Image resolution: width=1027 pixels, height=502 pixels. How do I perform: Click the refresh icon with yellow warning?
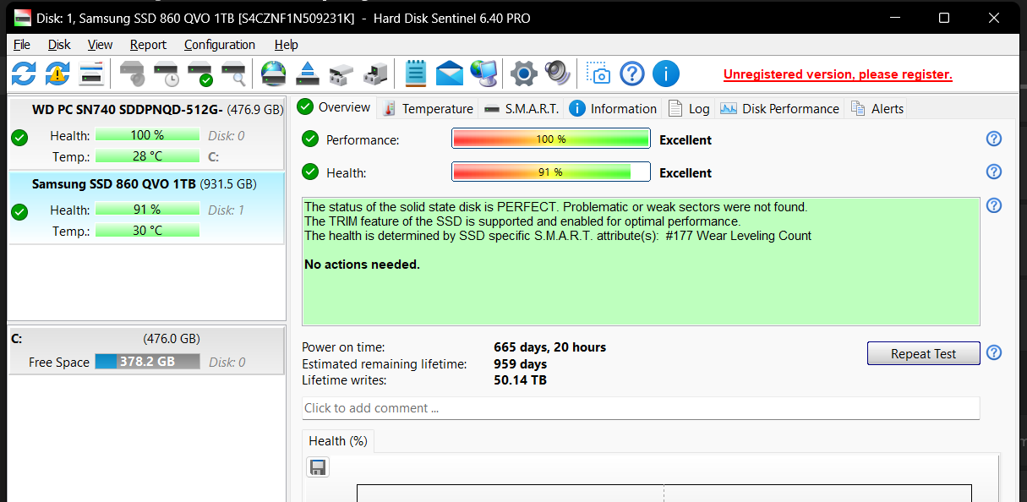(57, 74)
